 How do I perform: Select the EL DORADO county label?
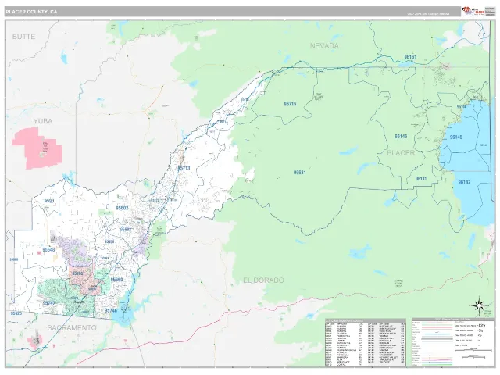pos(263,280)
